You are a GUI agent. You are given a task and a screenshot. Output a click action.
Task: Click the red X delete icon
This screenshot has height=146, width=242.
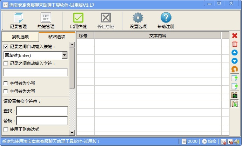(x=235, y=36)
